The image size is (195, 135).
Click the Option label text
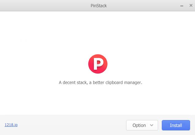pos(139,125)
